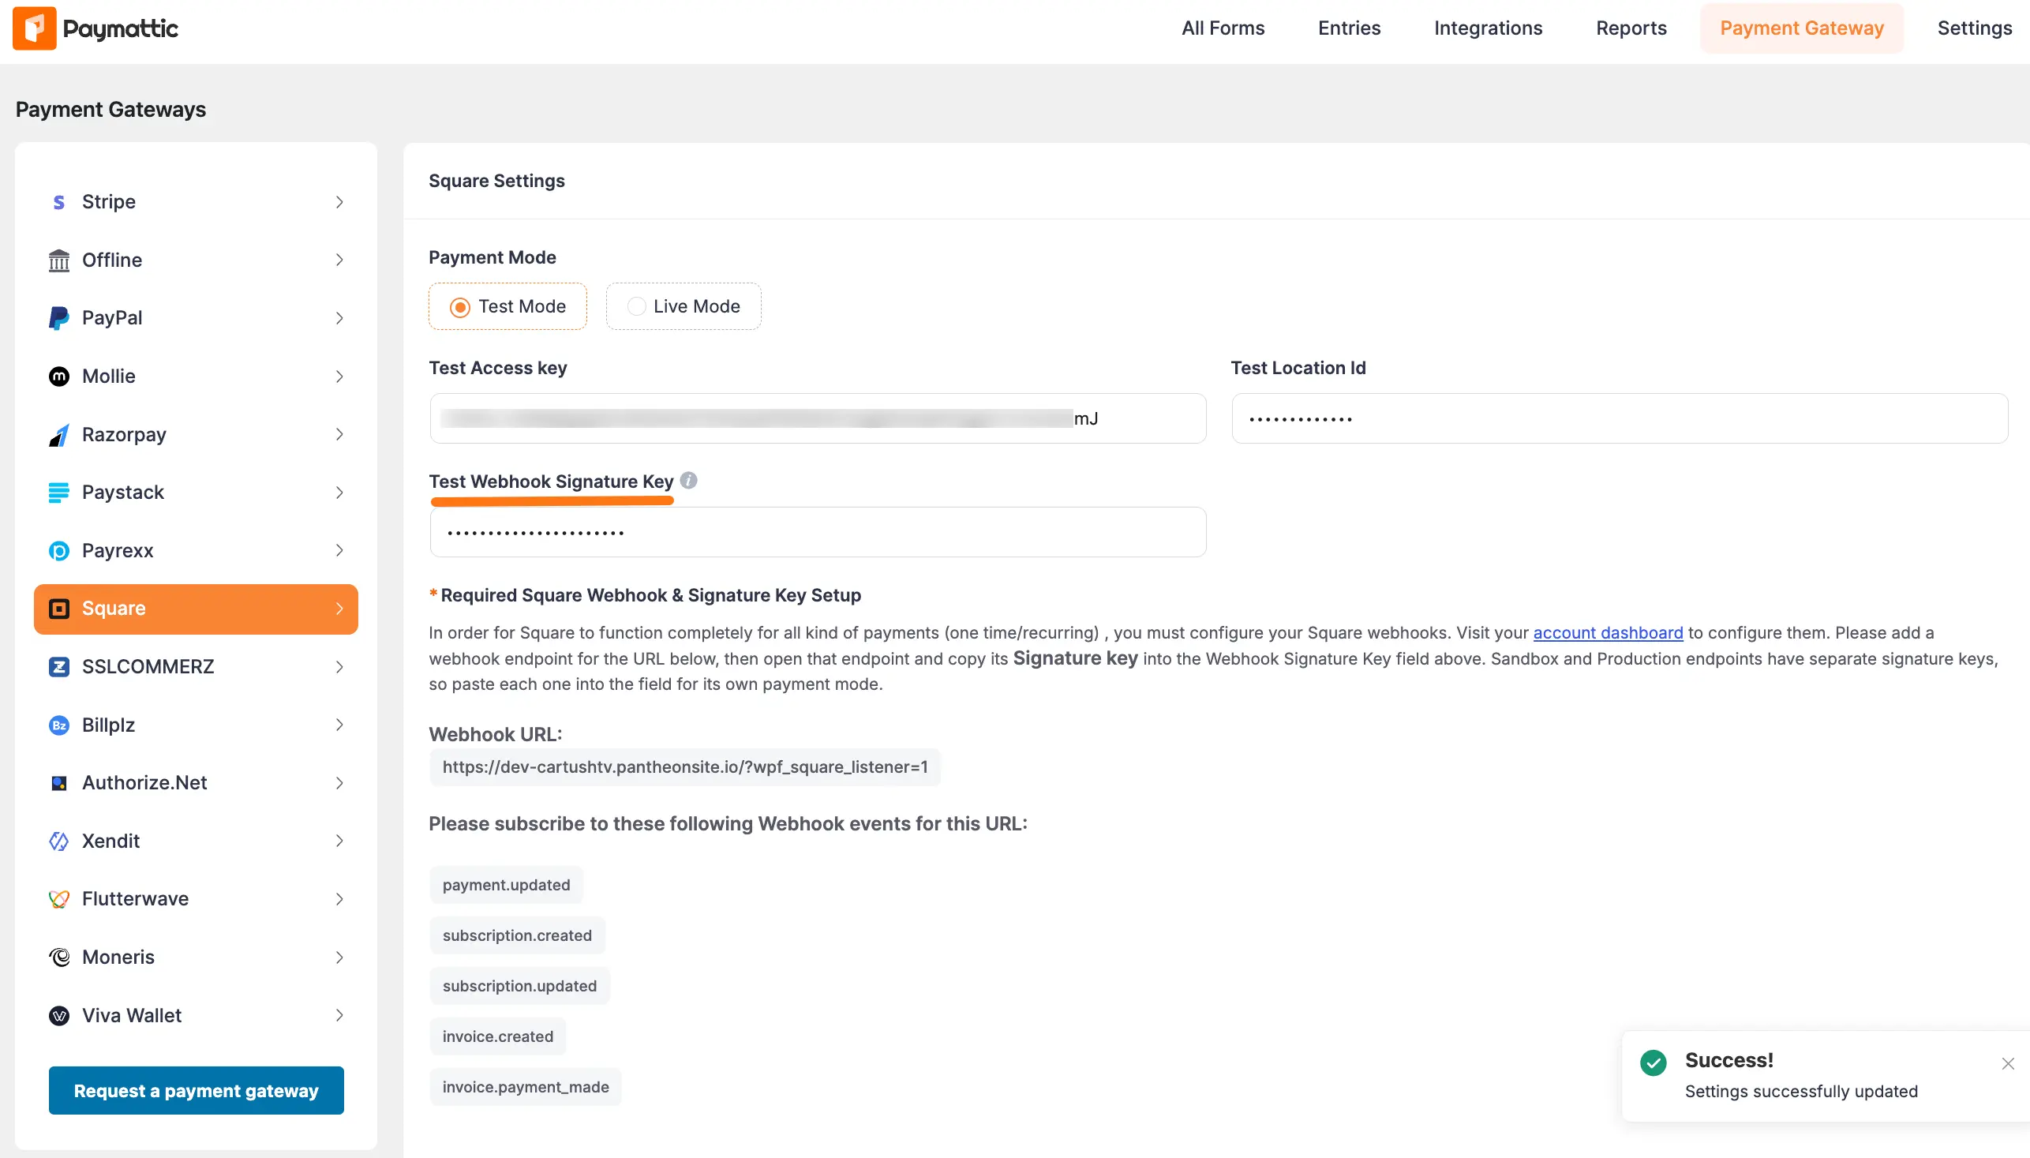Screen dimensions: 2030x1158
Task: Expand Stripe with its chevron arrow
Action: [x=339, y=202]
